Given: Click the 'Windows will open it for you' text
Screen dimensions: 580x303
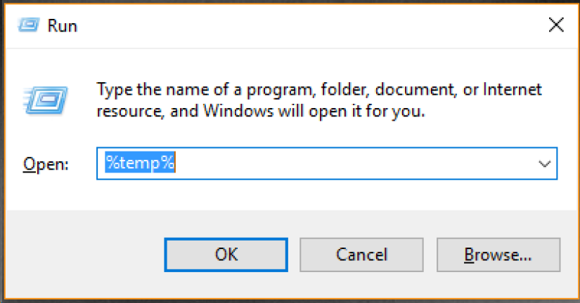Looking at the screenshot, I should (x=314, y=111).
